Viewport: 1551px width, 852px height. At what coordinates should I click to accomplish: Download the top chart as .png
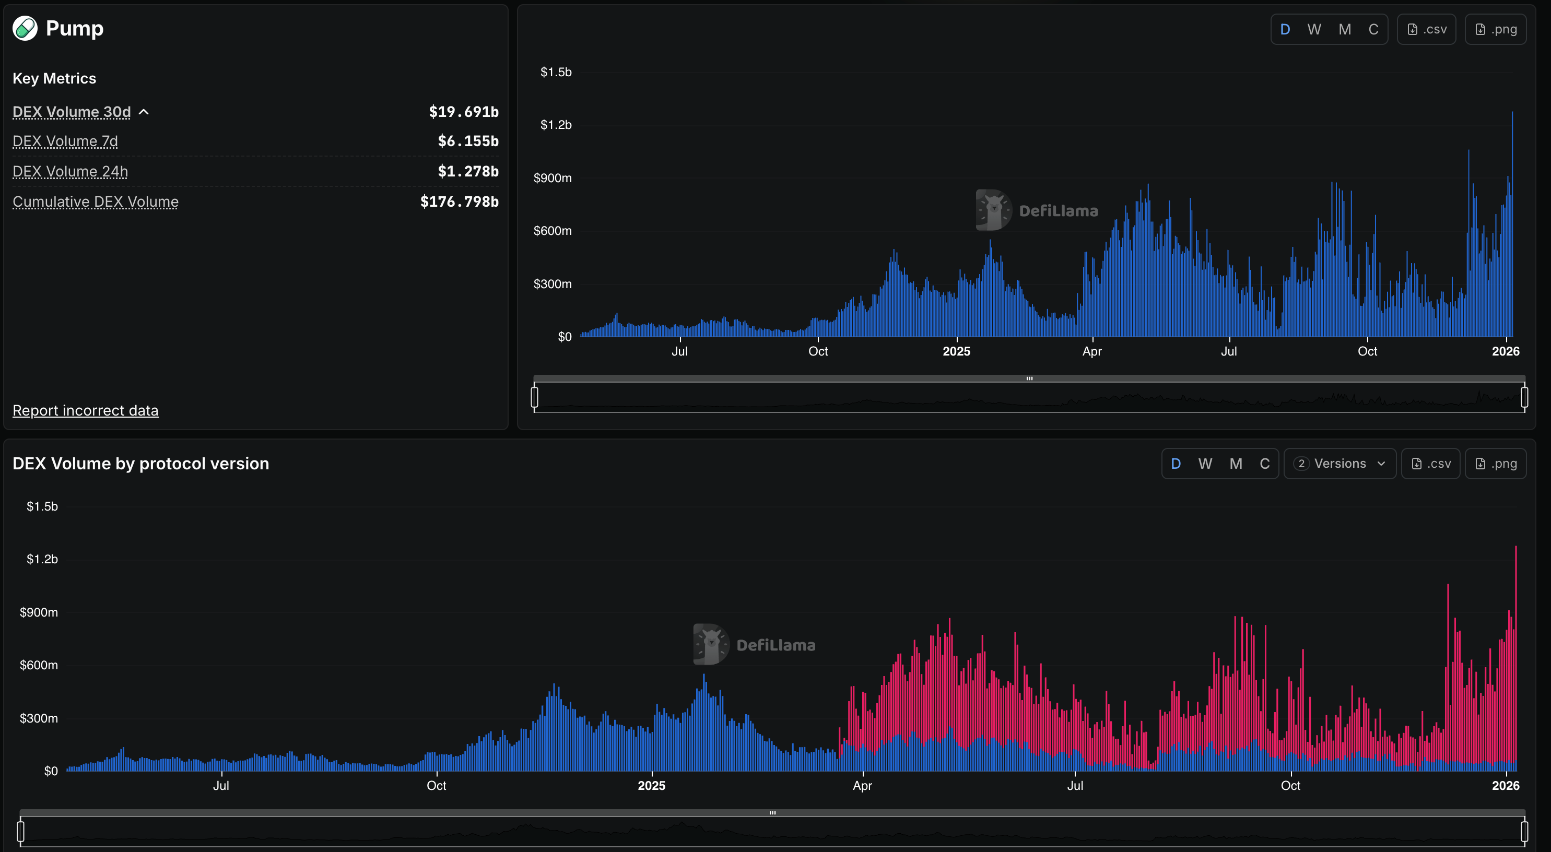[1496, 29]
